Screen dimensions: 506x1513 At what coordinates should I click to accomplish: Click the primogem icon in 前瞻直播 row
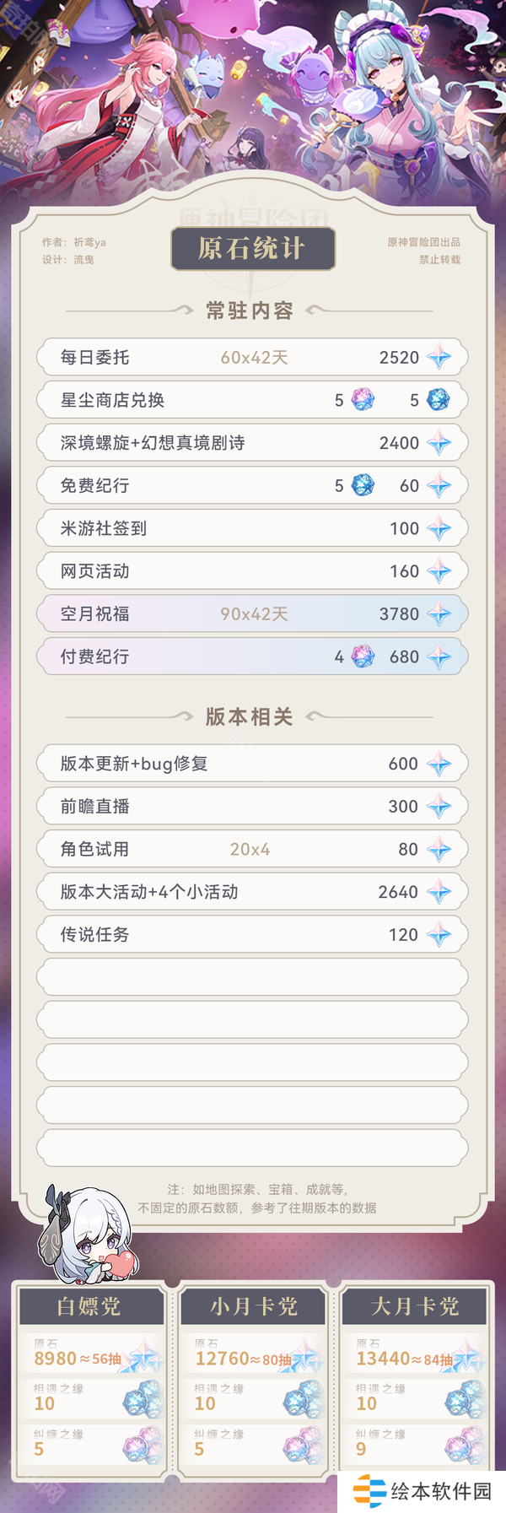coord(439,807)
